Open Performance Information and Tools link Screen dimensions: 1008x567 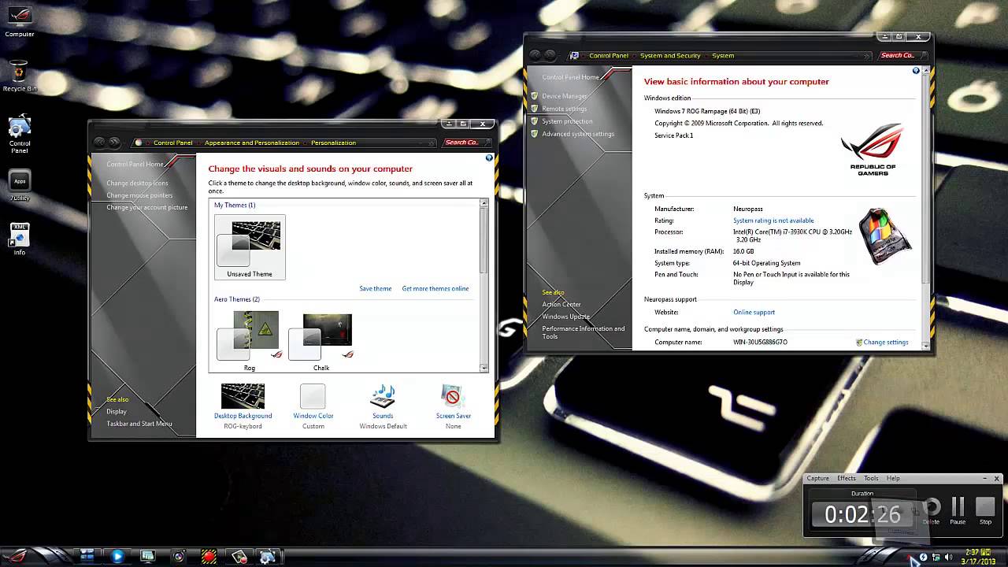pos(584,332)
